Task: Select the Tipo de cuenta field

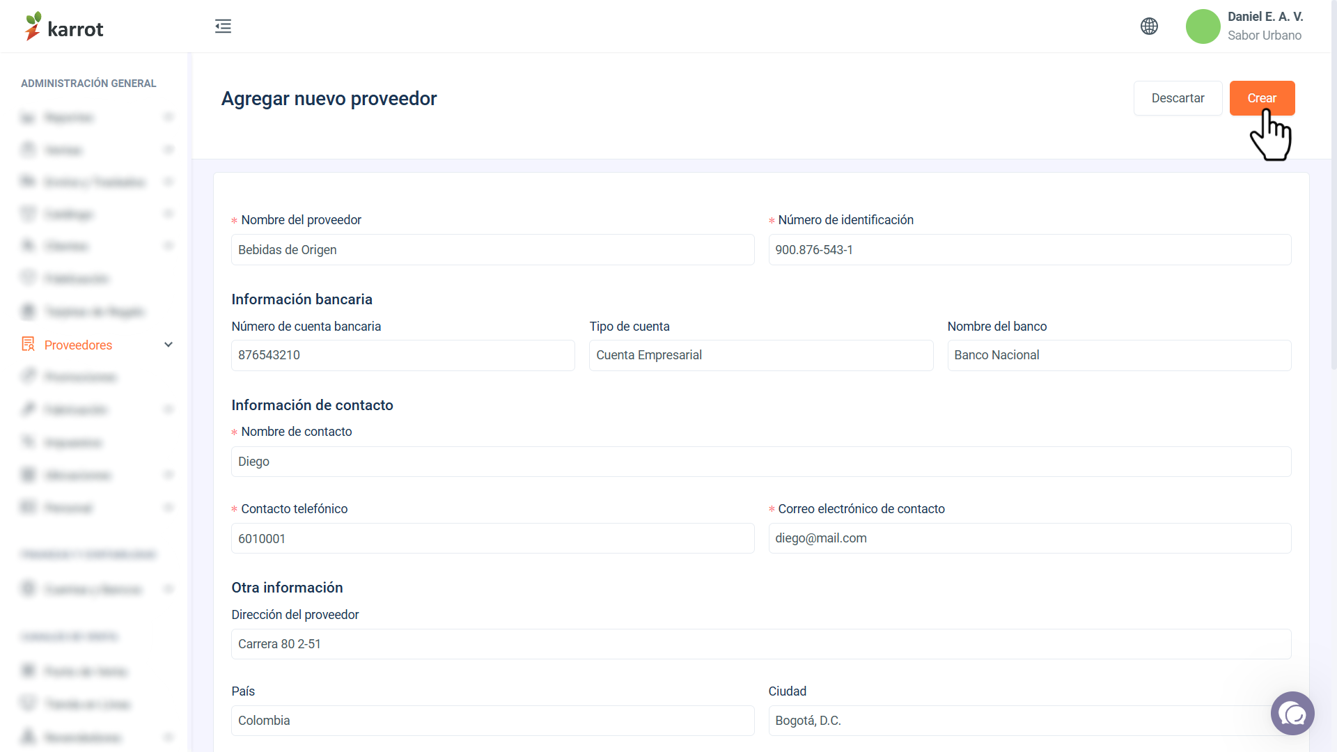Action: click(760, 355)
